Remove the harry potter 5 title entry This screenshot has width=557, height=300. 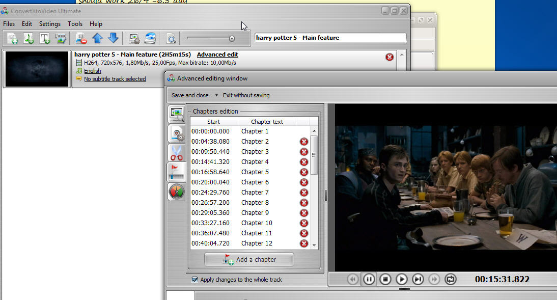(x=389, y=57)
